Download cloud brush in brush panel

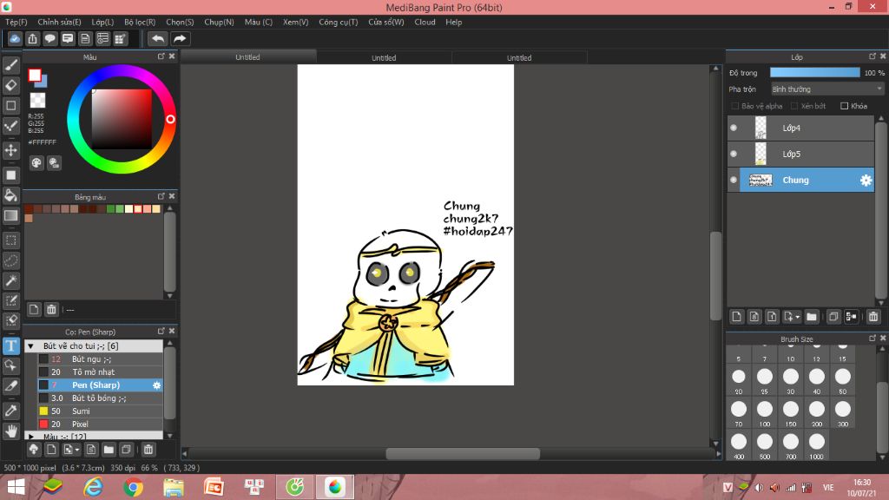pyautogui.click(x=34, y=450)
